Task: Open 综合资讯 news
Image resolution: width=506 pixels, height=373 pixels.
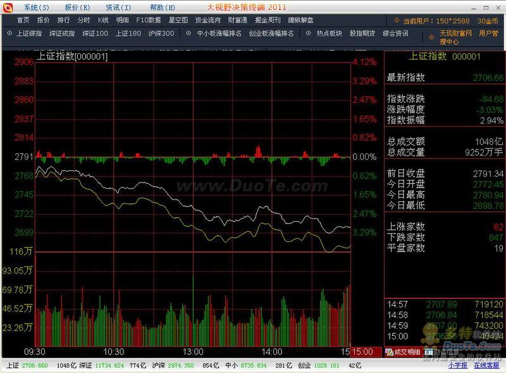Action: 395,34
